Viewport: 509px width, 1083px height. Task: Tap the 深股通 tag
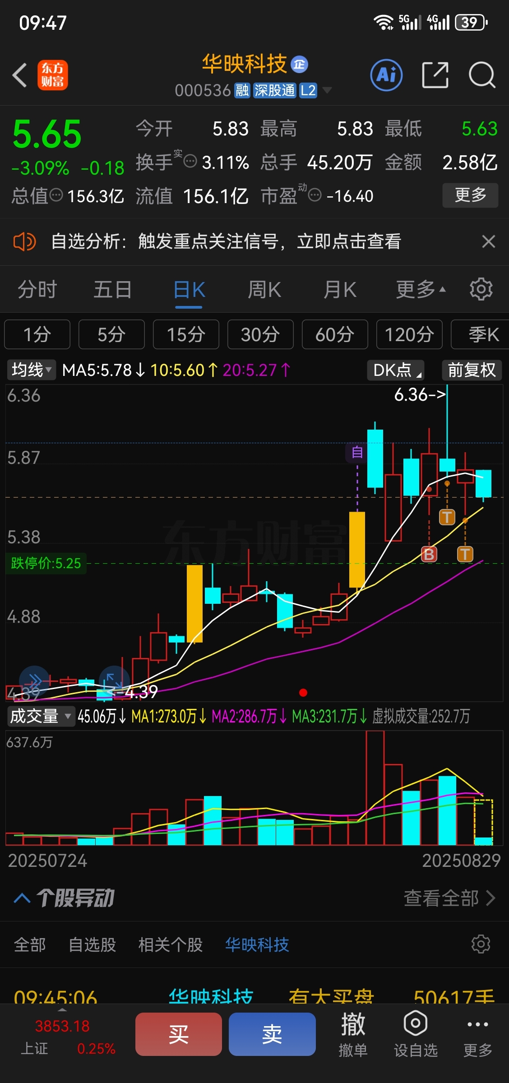[274, 91]
